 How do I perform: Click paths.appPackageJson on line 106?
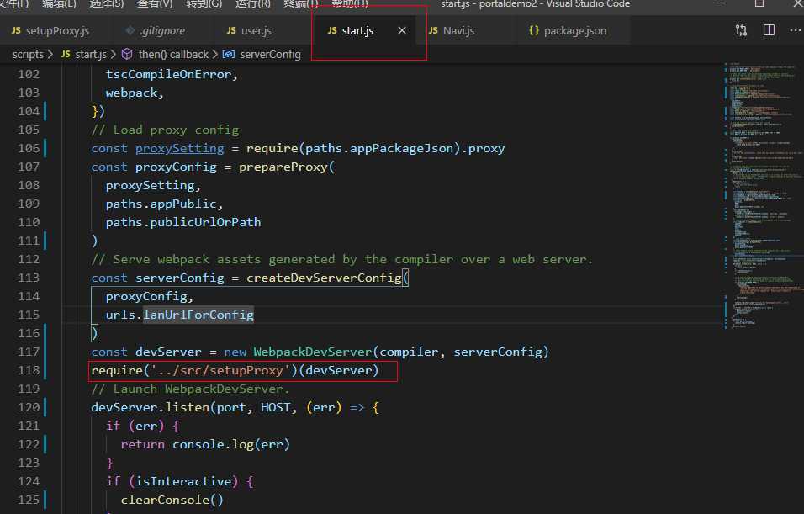tap(379, 148)
